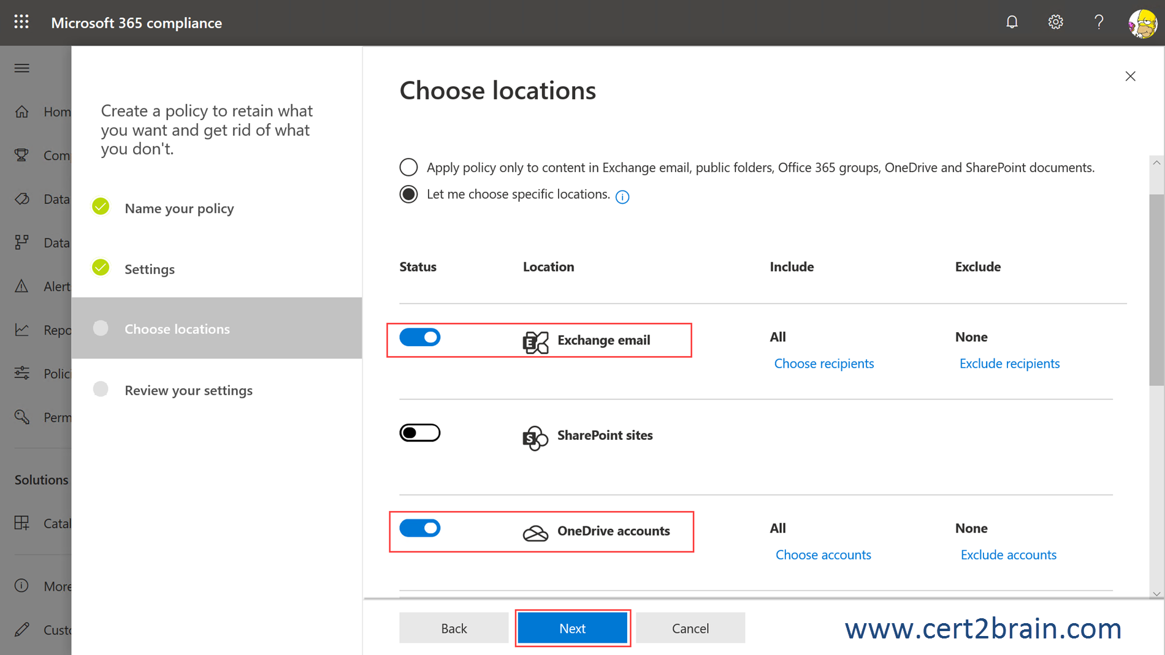Click the OneDrive cloud icon
Image resolution: width=1165 pixels, height=655 pixels.
click(535, 533)
